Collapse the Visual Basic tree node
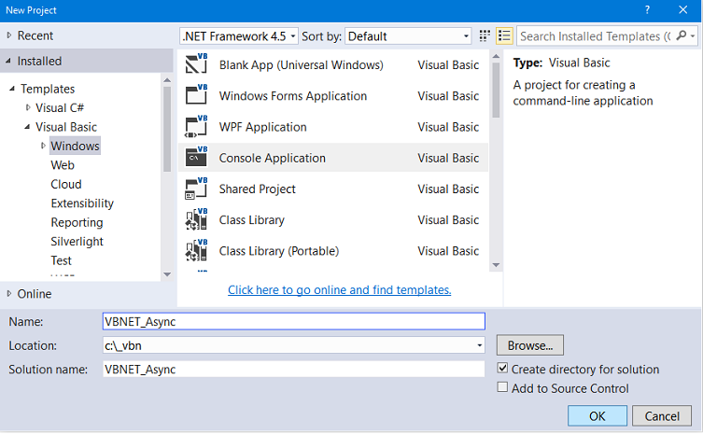 click(x=27, y=127)
